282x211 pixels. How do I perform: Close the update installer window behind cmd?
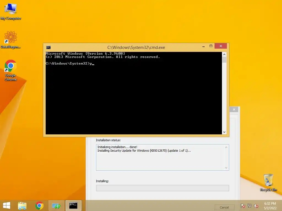[x=234, y=109]
